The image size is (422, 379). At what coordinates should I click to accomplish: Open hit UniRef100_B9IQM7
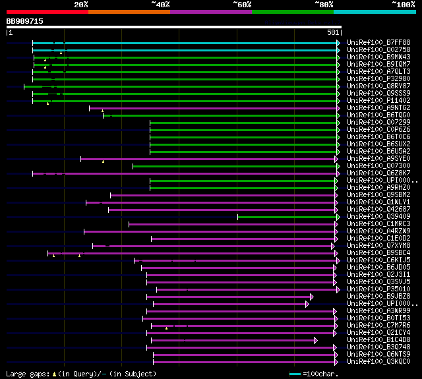[378, 65]
